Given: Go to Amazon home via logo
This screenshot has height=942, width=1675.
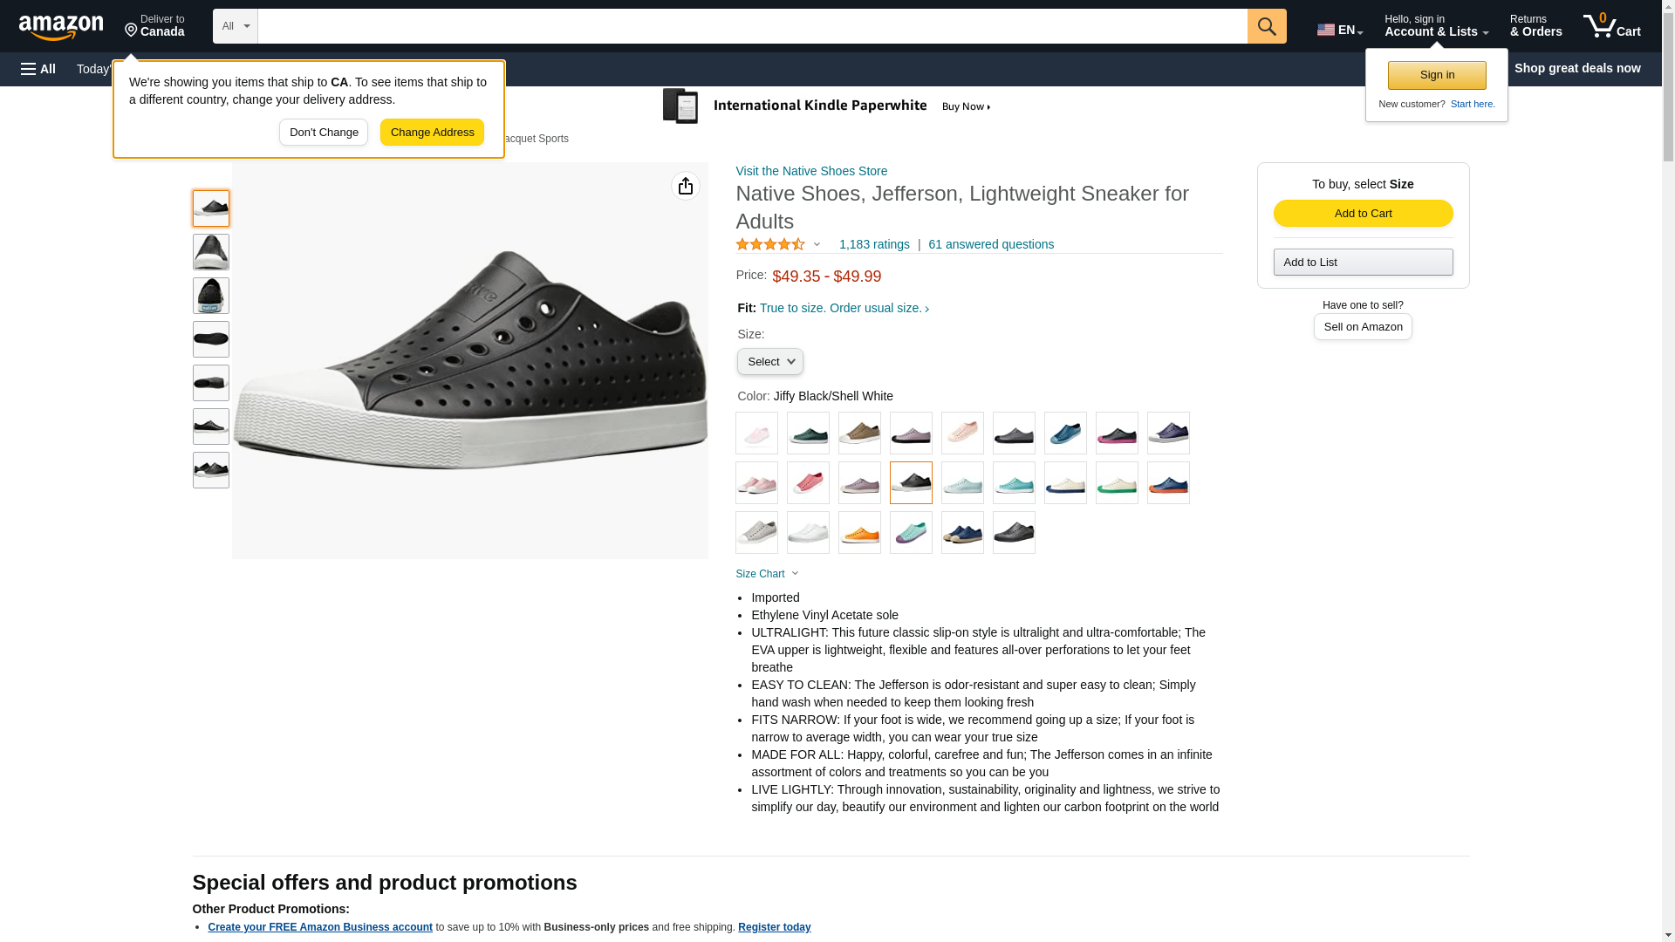Looking at the screenshot, I should (61, 28).
